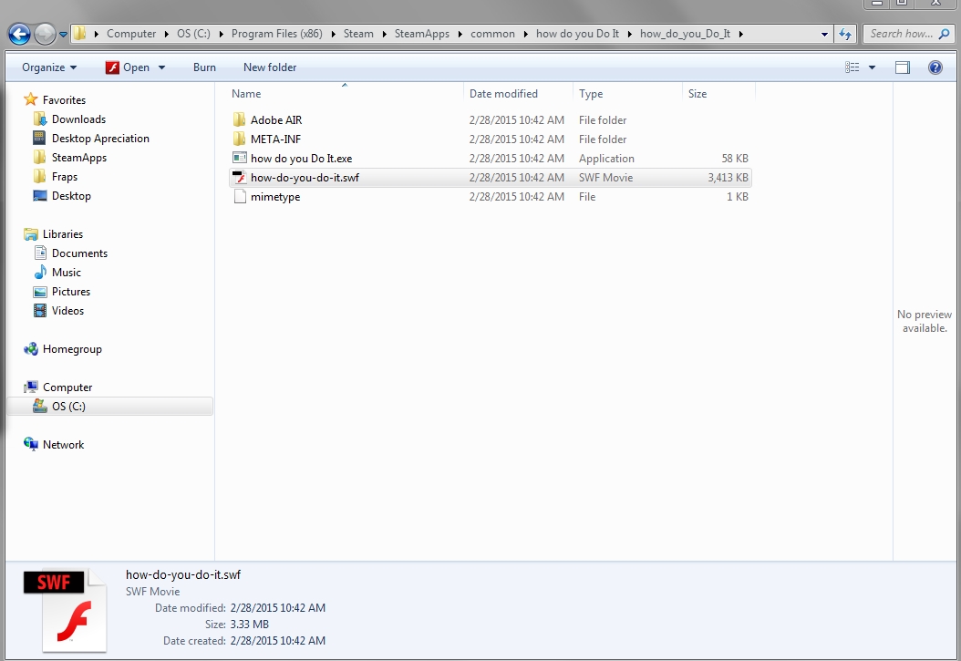The width and height of the screenshot is (961, 661).
Task: Open Downloads in Favorites
Action: point(78,119)
